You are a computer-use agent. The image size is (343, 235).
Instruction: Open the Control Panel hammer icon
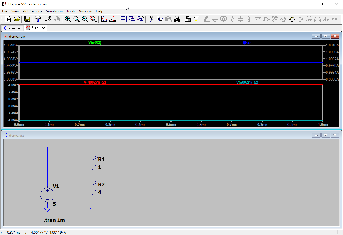click(x=38, y=19)
